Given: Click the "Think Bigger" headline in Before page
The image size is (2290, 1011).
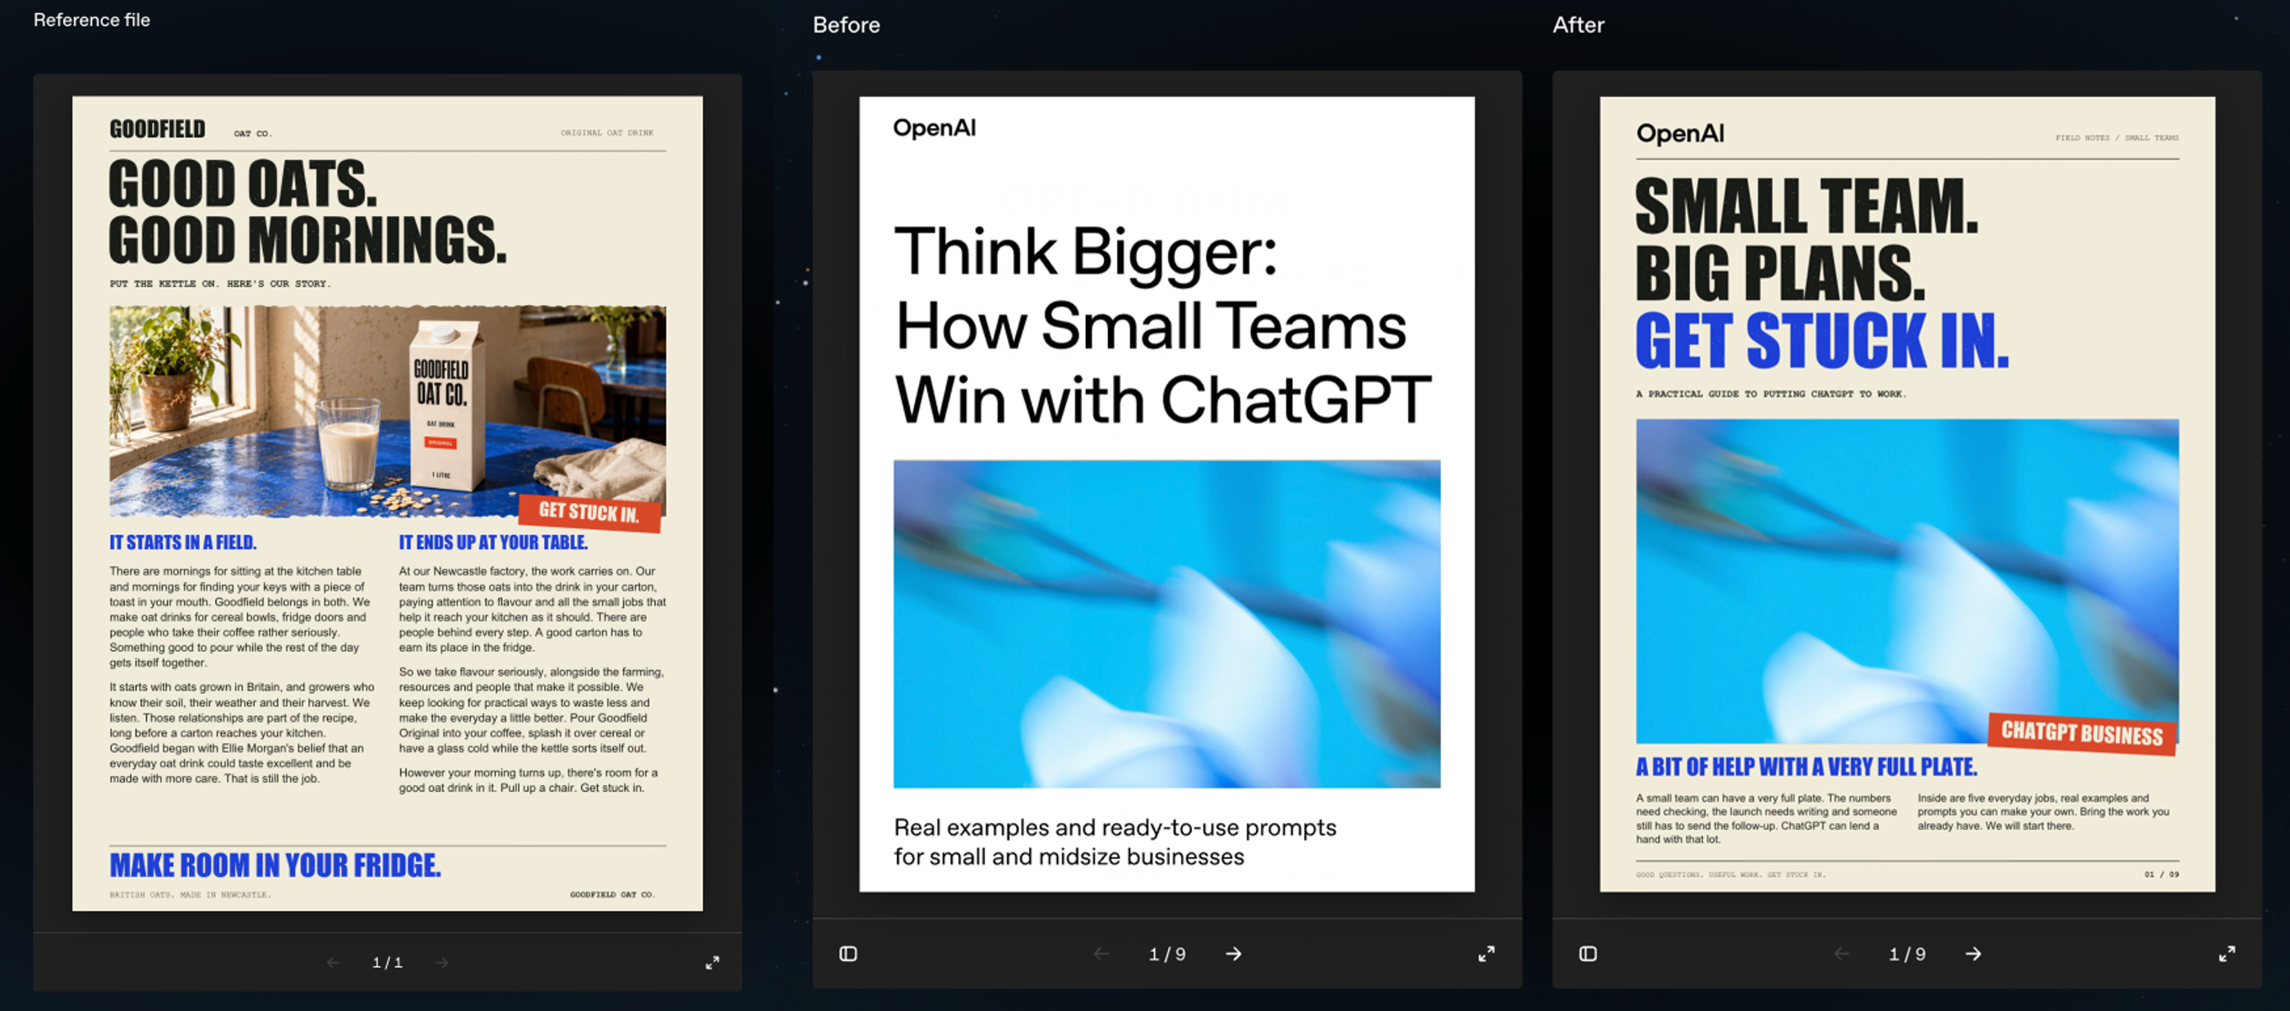Looking at the screenshot, I should [x=1162, y=325].
